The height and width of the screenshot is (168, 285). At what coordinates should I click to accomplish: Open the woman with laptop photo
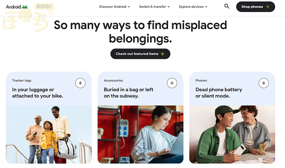click(x=140, y=134)
